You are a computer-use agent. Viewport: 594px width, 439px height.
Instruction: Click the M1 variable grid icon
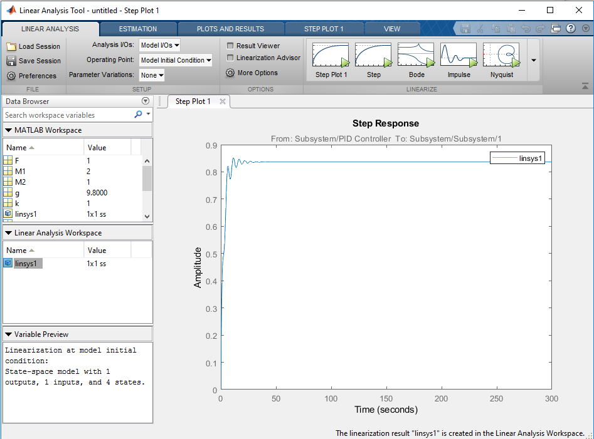pos(8,172)
